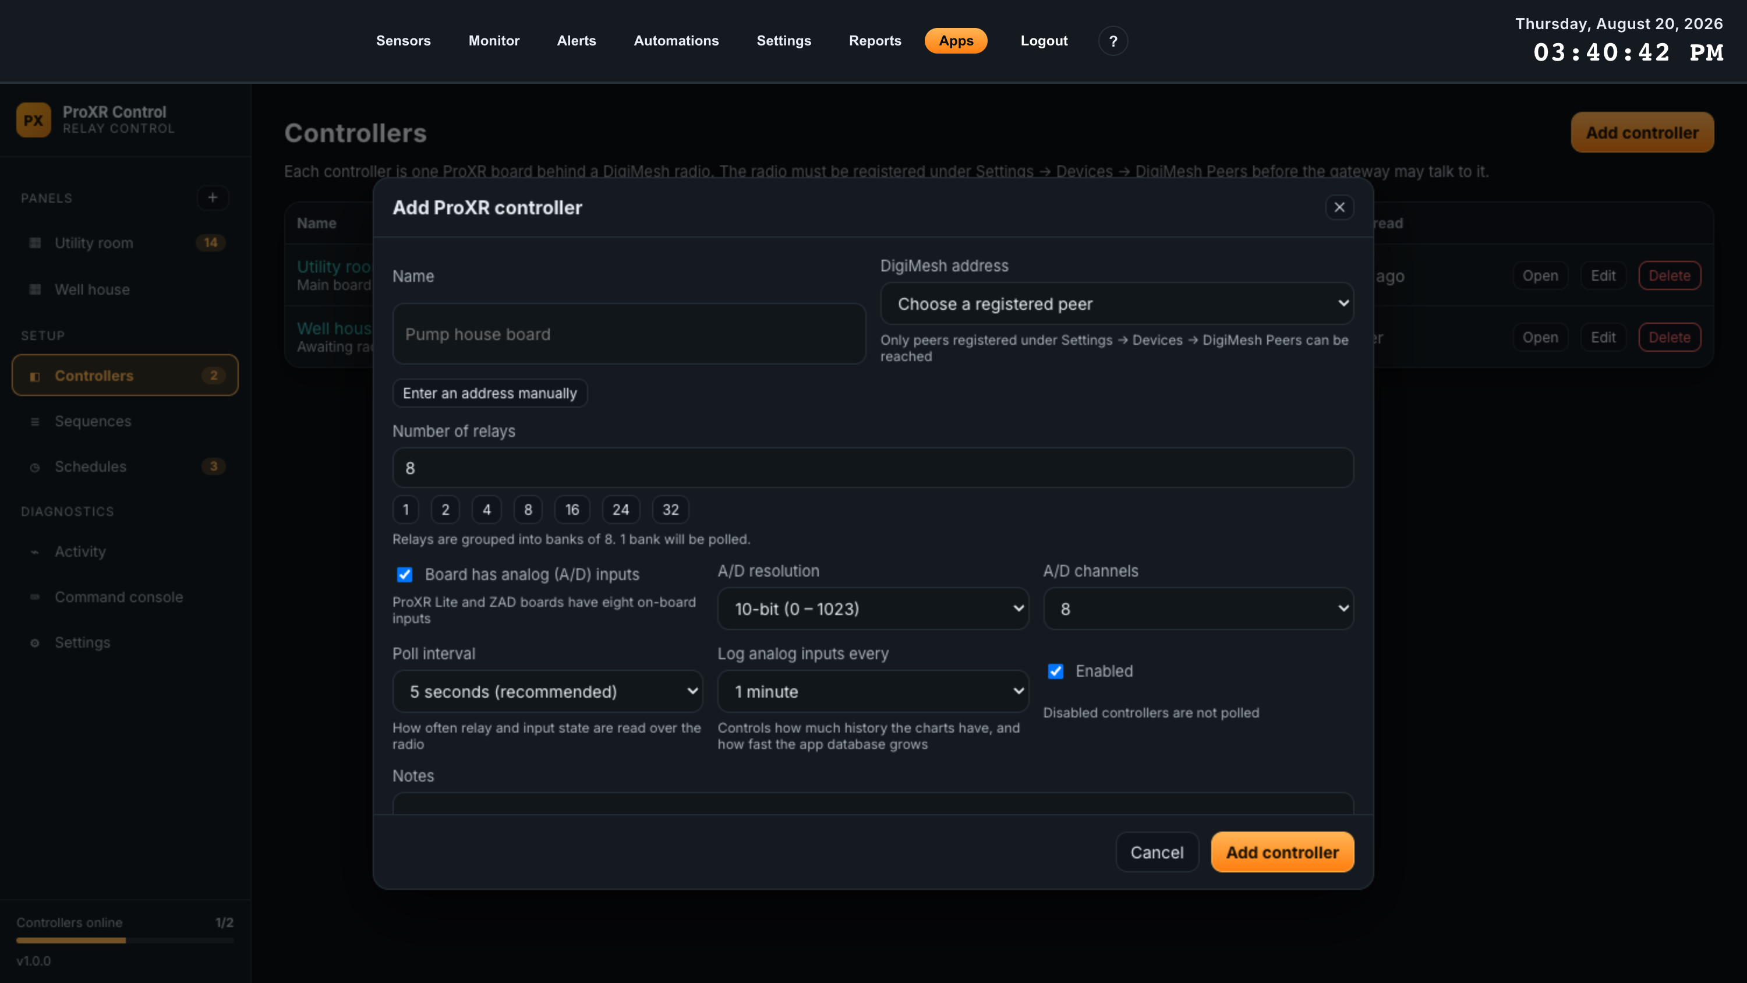The height and width of the screenshot is (983, 1747).
Task: Click the PX ProXR Control logo icon
Action: point(33,120)
